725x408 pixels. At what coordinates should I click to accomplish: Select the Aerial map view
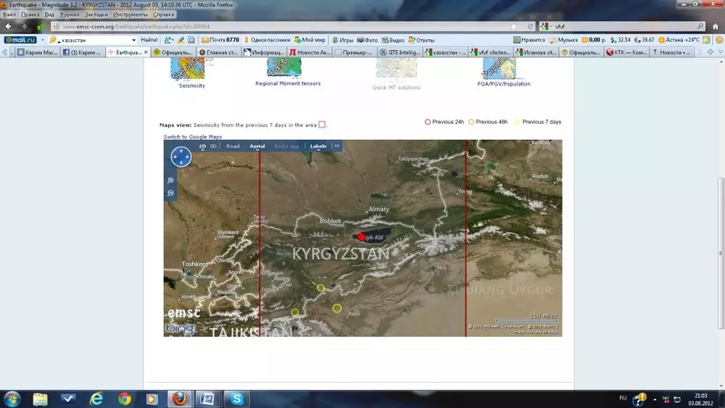pos(257,146)
